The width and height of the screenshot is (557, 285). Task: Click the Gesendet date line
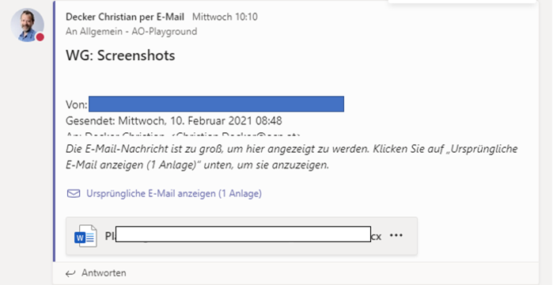click(174, 121)
